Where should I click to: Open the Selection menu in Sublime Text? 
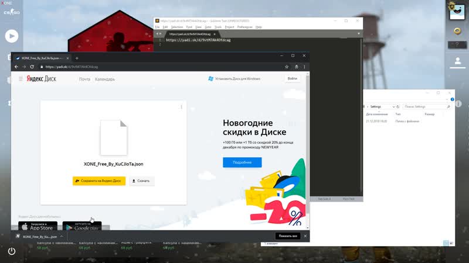176,27
